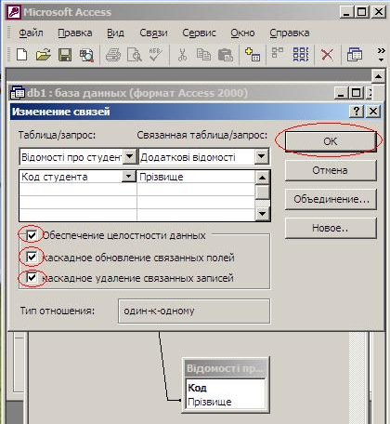The height and width of the screenshot is (424, 390).
Task: Click the один-к-одному relation type box
Action: (194, 311)
